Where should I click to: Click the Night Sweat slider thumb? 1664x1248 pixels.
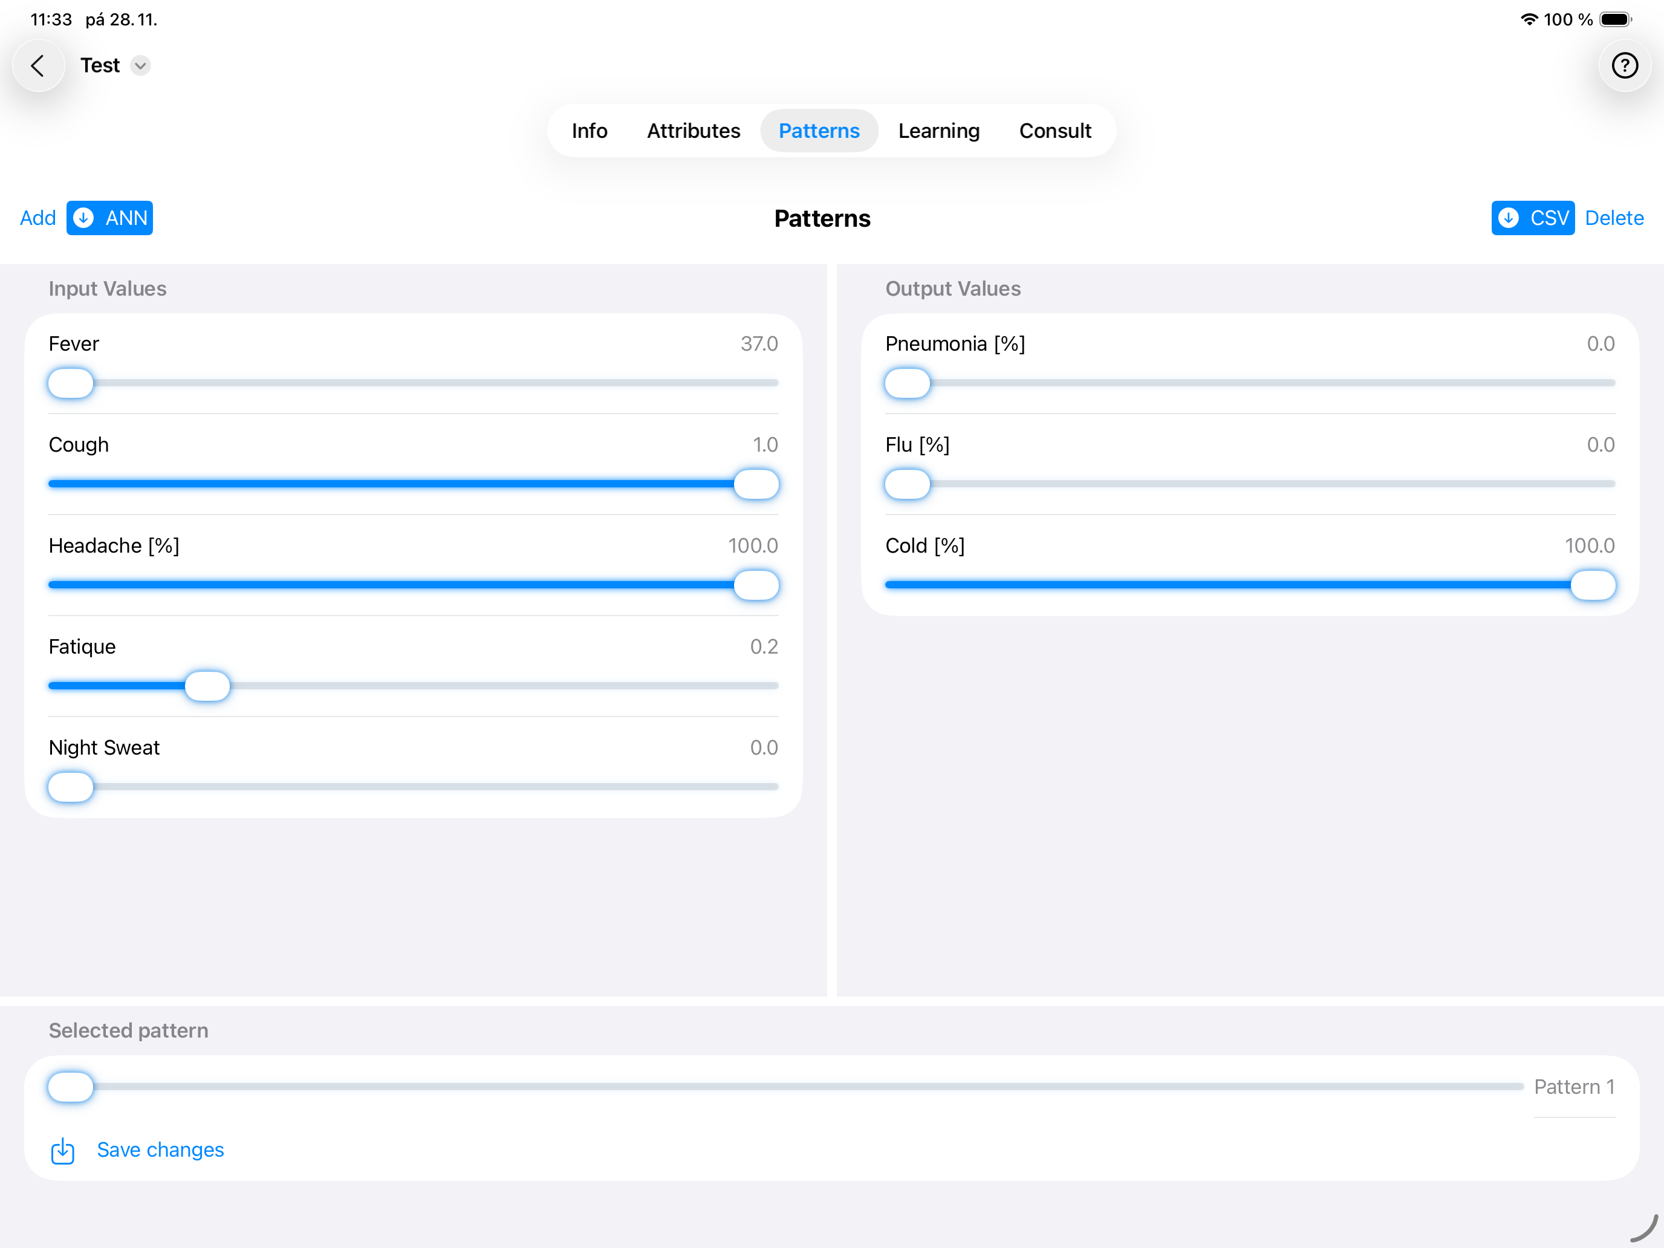tap(71, 787)
